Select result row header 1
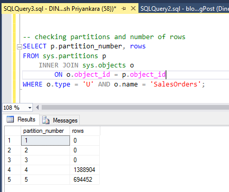229x192 pixels. pos(13,141)
